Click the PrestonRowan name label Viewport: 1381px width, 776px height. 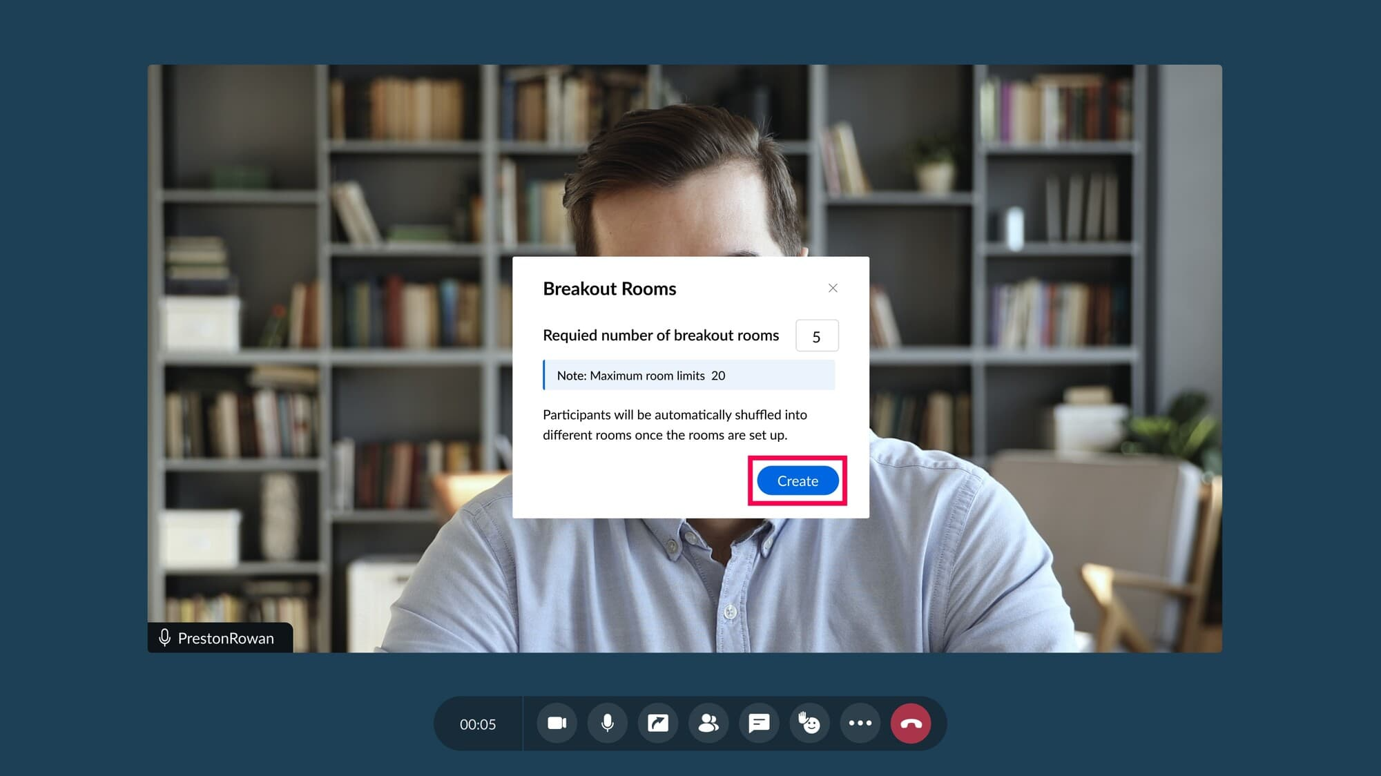tap(226, 638)
